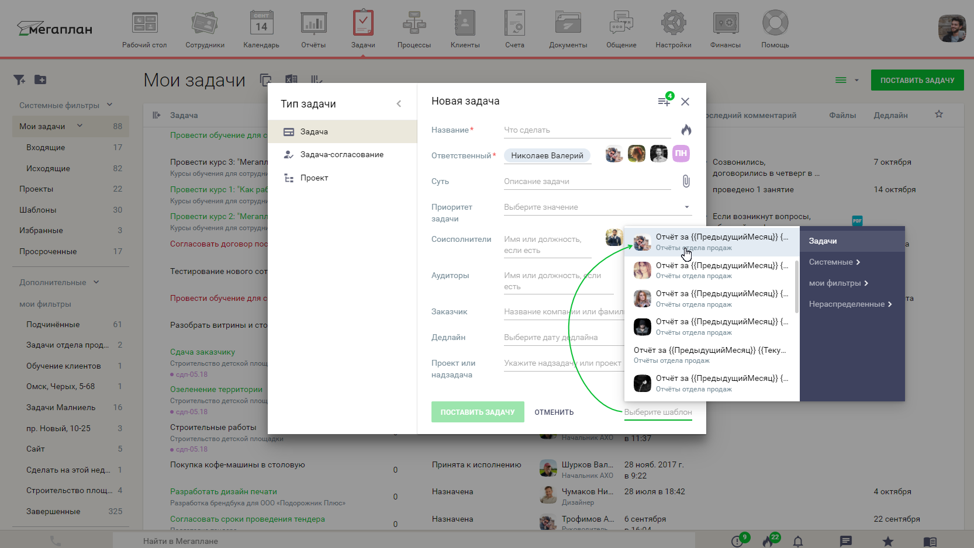Click the Дедлайн date field
Viewport: 974px width, 548px height.
pyautogui.click(x=563, y=337)
